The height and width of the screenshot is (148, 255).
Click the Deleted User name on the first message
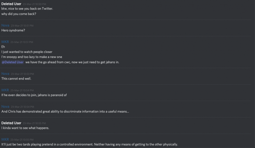(11, 4)
